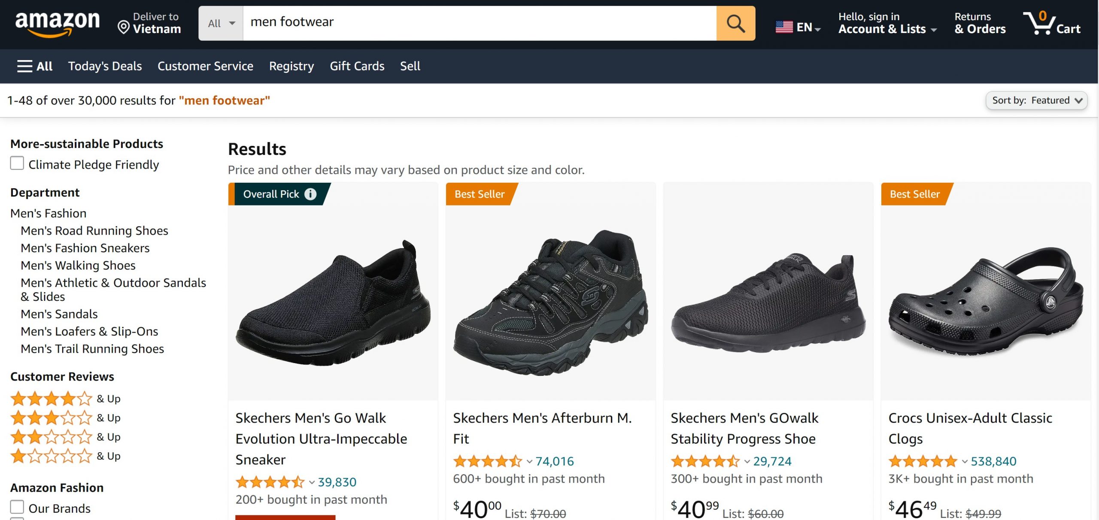Open the Sort by Featured dropdown
The image size is (1099, 520).
(1036, 100)
